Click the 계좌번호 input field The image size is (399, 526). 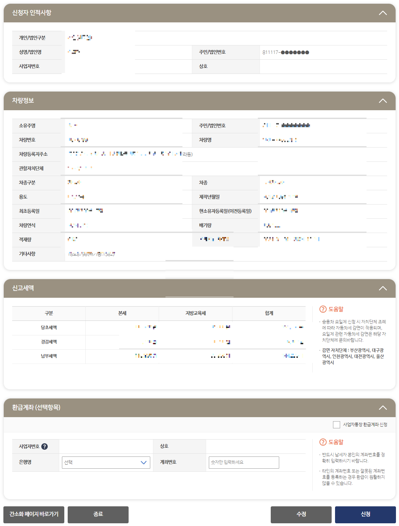[x=243, y=462]
